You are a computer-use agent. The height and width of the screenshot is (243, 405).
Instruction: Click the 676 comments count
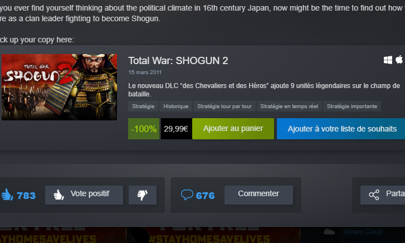(x=205, y=196)
